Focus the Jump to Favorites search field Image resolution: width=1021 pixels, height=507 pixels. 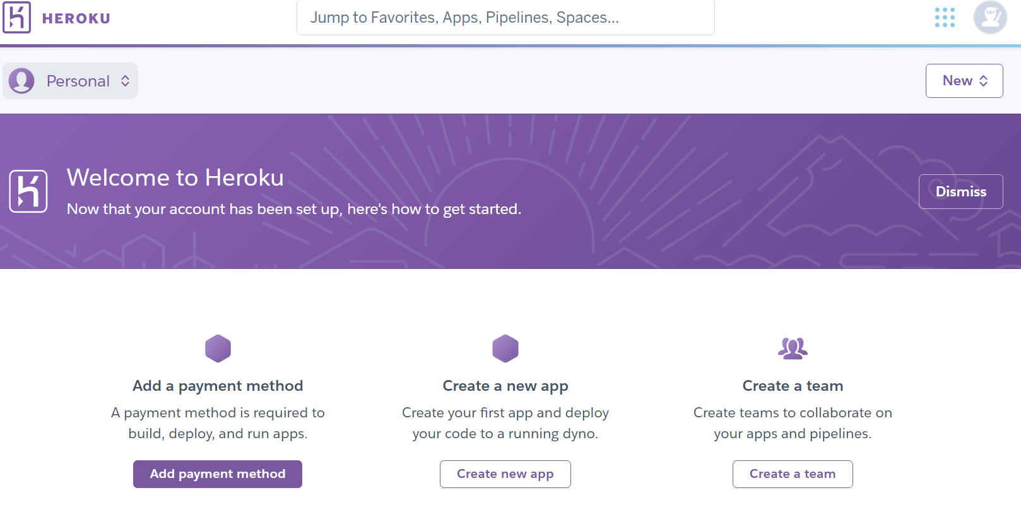[505, 18]
